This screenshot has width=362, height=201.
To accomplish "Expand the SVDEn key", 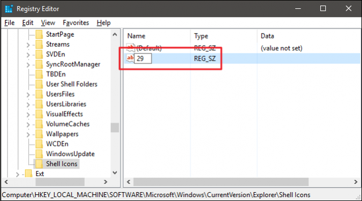I will click(28, 55).
